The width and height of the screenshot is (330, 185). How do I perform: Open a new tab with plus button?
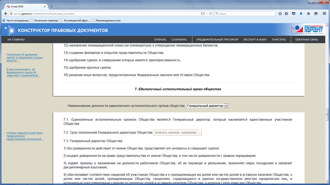(x=52, y=7)
